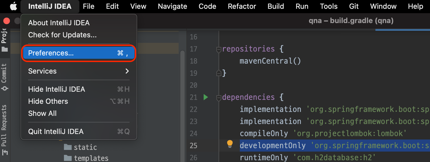
Task: Collapse the repositories block fold marker
Action: click(219, 49)
